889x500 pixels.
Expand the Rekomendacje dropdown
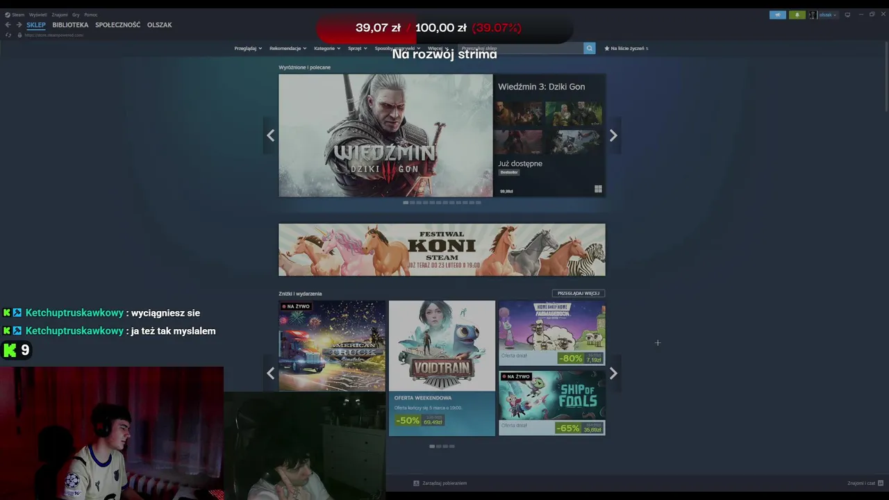coord(288,48)
